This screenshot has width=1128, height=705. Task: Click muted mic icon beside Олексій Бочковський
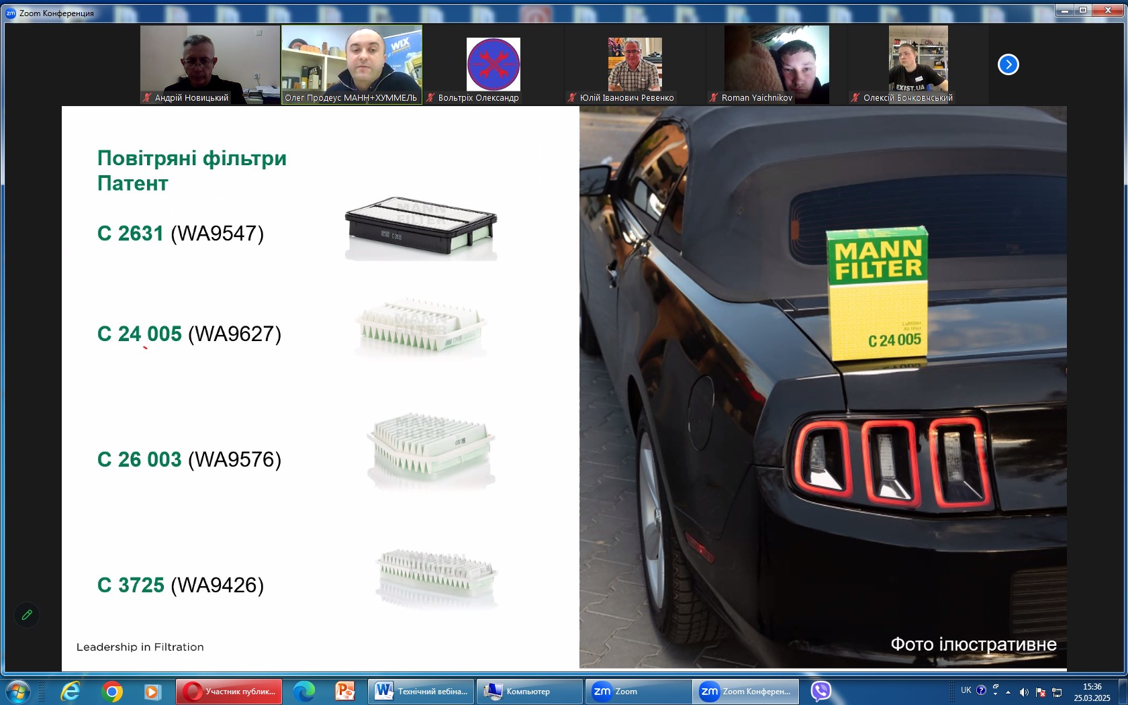(855, 97)
